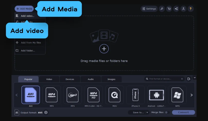
Task: Collapse the format panel chevron
Action: pyautogui.click(x=195, y=77)
